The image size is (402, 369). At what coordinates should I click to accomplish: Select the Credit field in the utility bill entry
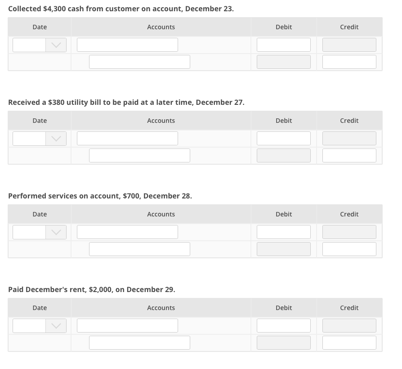(349, 155)
